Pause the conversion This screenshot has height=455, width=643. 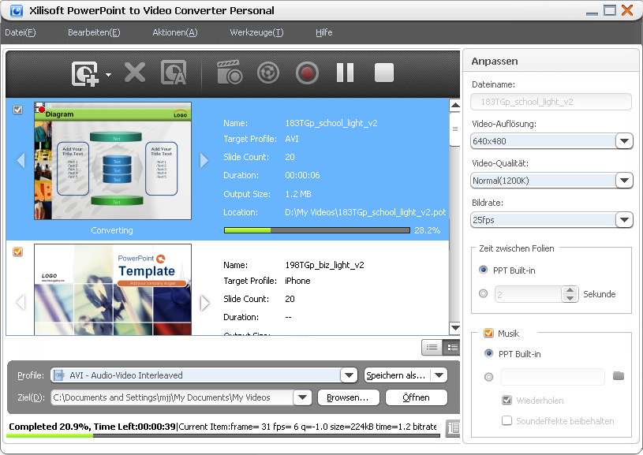pyautogui.click(x=345, y=73)
